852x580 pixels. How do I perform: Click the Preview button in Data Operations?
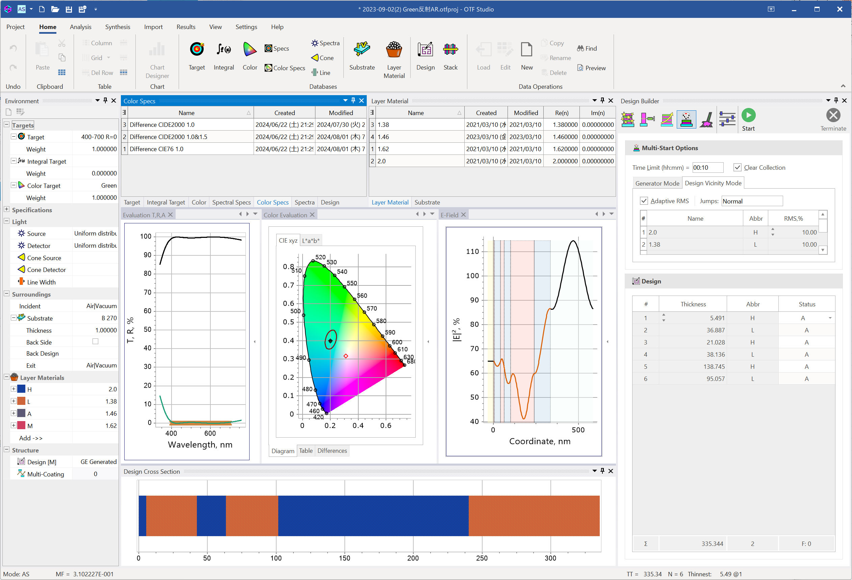click(x=591, y=68)
